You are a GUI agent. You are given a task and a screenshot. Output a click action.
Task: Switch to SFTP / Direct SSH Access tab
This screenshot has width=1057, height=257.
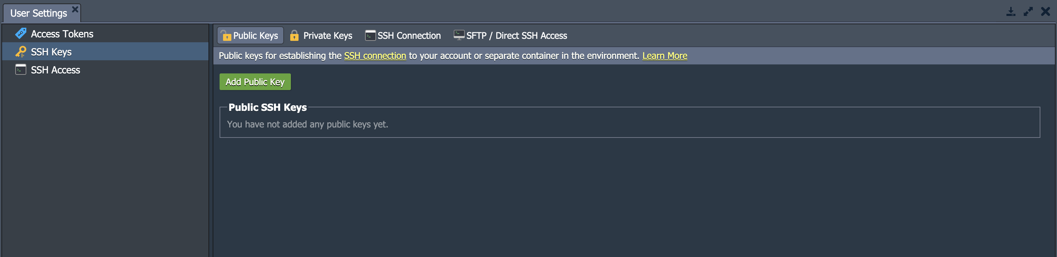pos(510,36)
